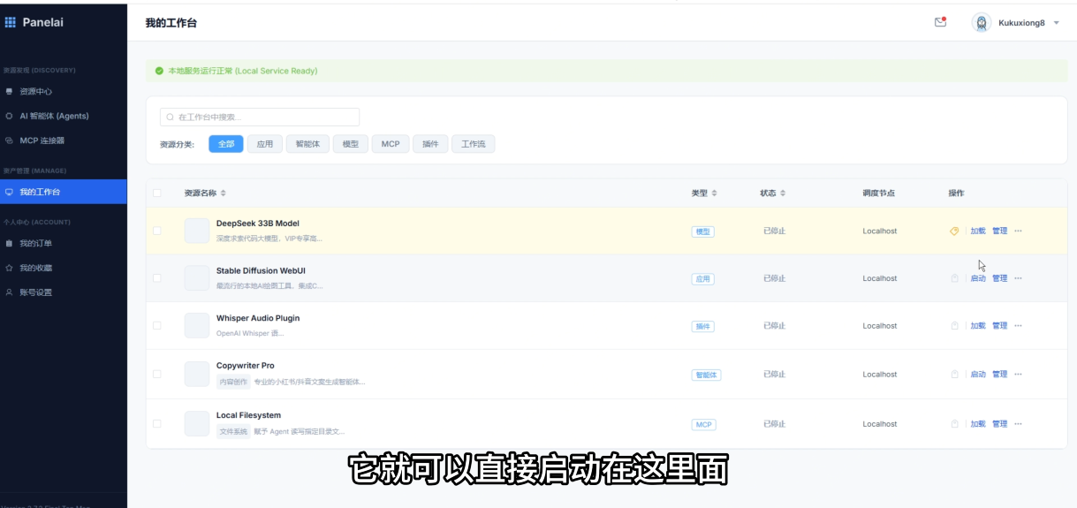Select the 智能体 category filter
This screenshot has height=508, width=1077.
tap(307, 144)
